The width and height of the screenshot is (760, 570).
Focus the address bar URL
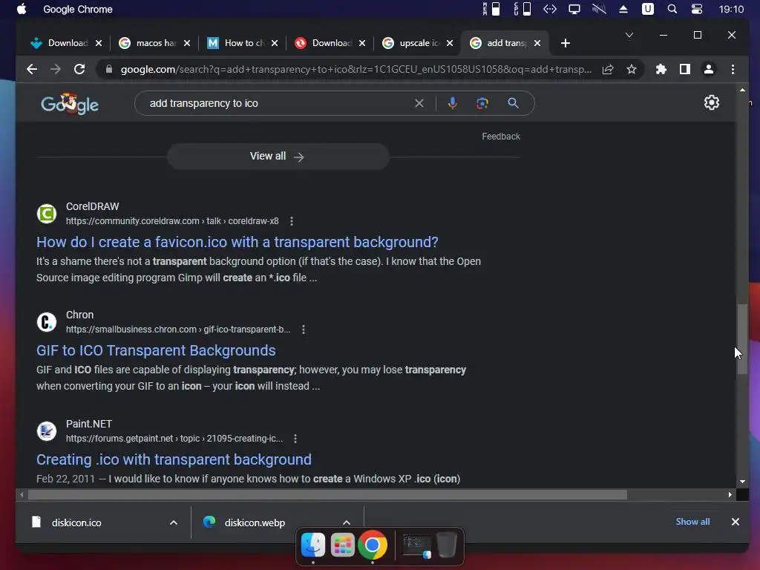(356, 69)
